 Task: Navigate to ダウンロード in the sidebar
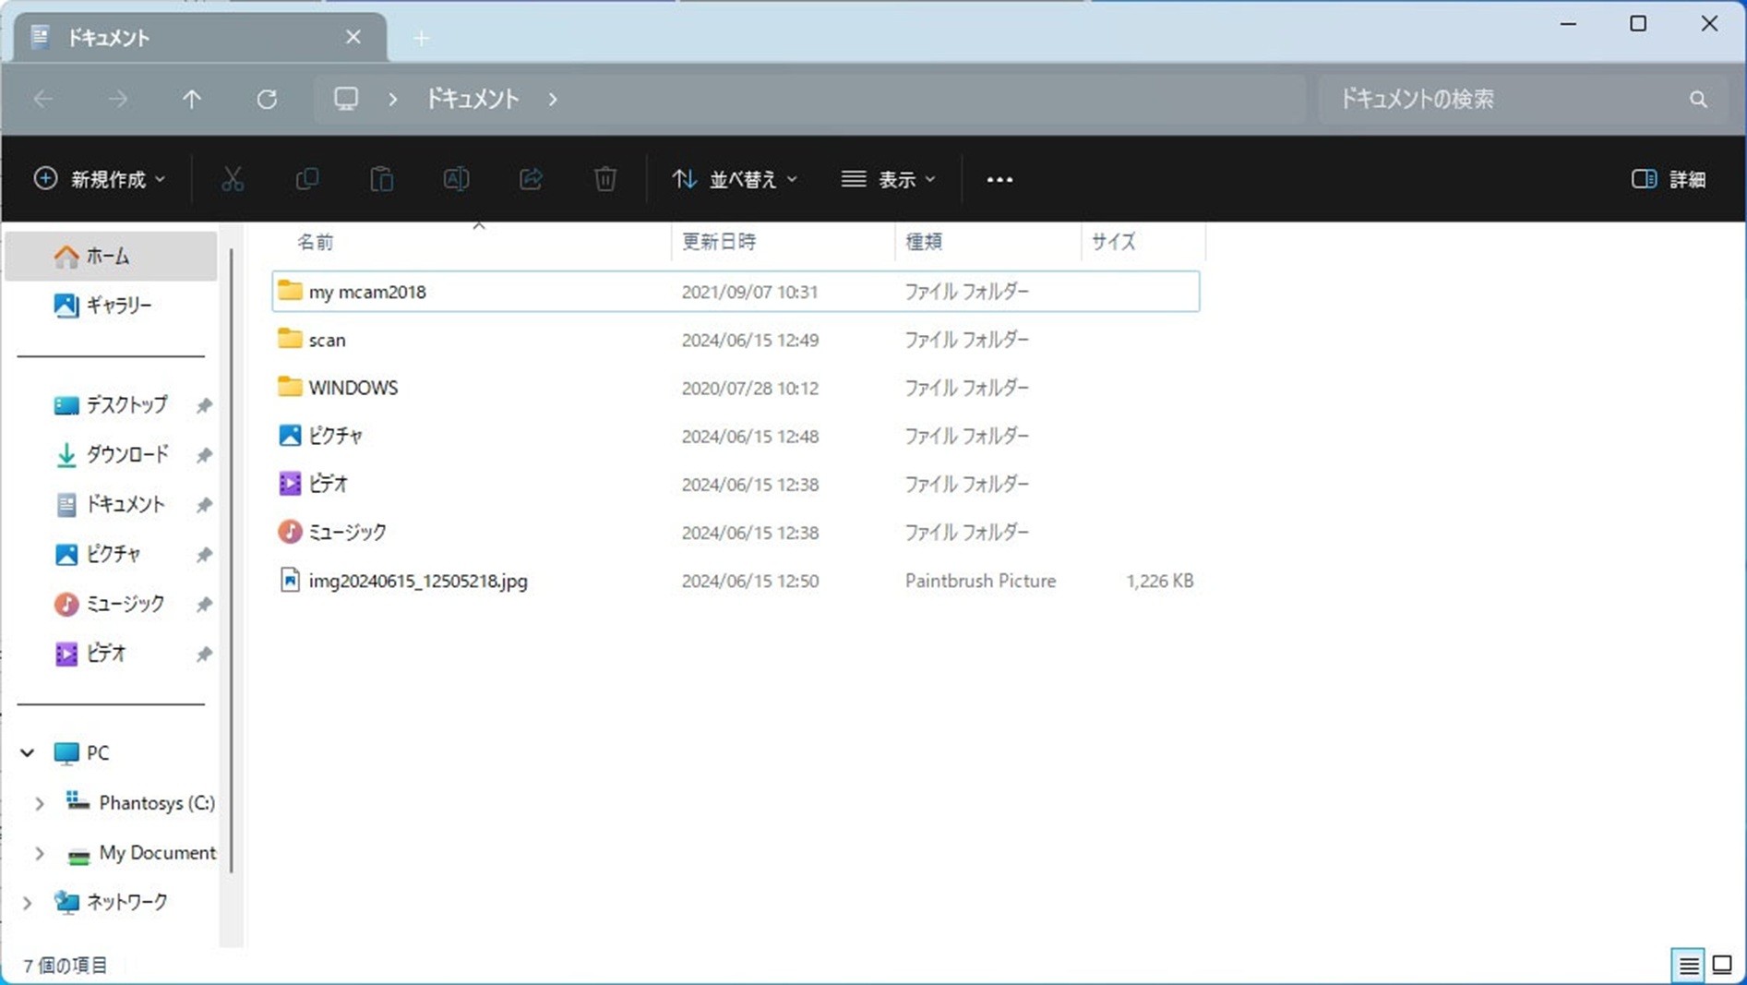click(x=128, y=454)
